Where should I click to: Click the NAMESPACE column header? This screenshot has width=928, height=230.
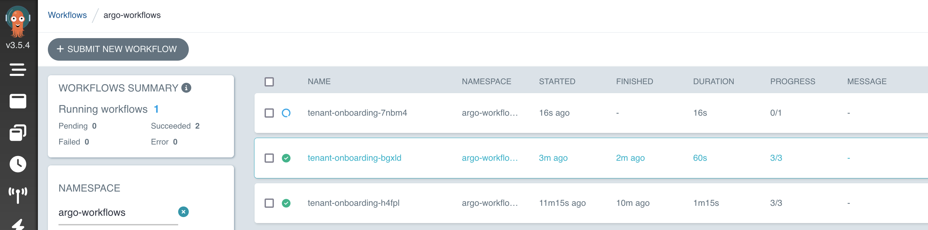[486, 82]
